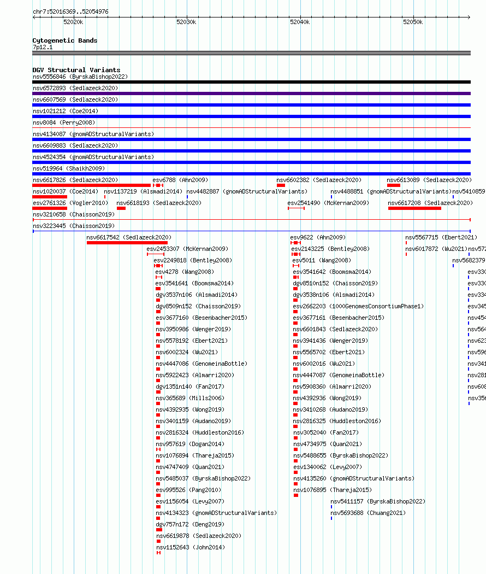The width and height of the screenshot is (486, 574).
Task: Select nsv8084 (Perry2008) variant
Action: click(x=64, y=122)
